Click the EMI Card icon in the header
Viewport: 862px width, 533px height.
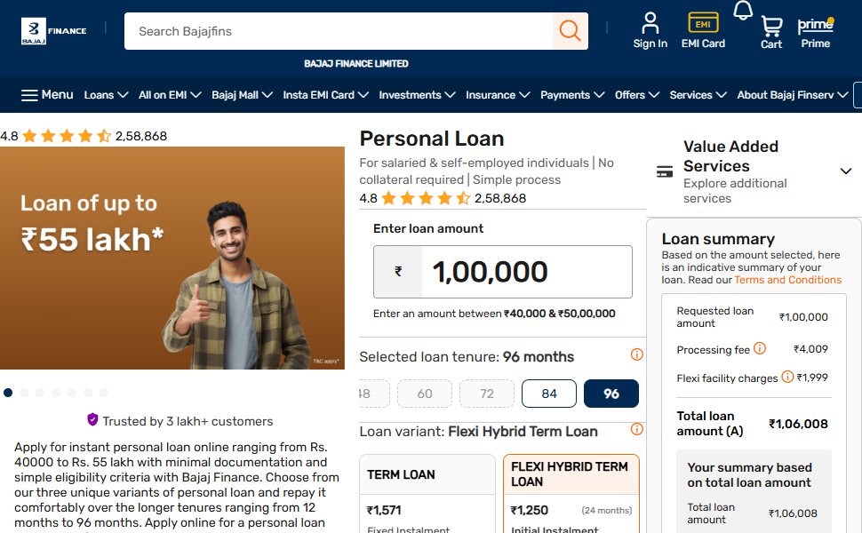702,24
